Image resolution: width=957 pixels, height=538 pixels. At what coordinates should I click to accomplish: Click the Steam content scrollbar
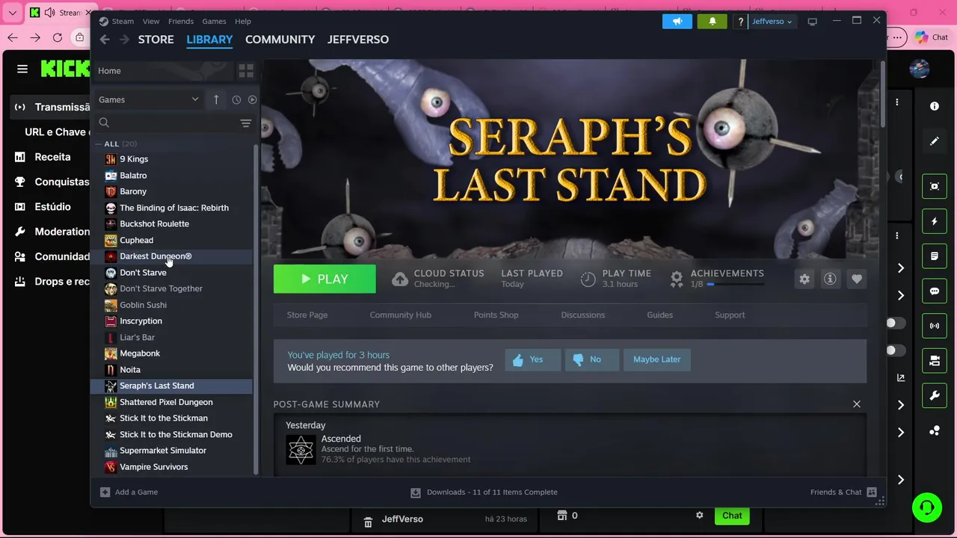(883, 93)
